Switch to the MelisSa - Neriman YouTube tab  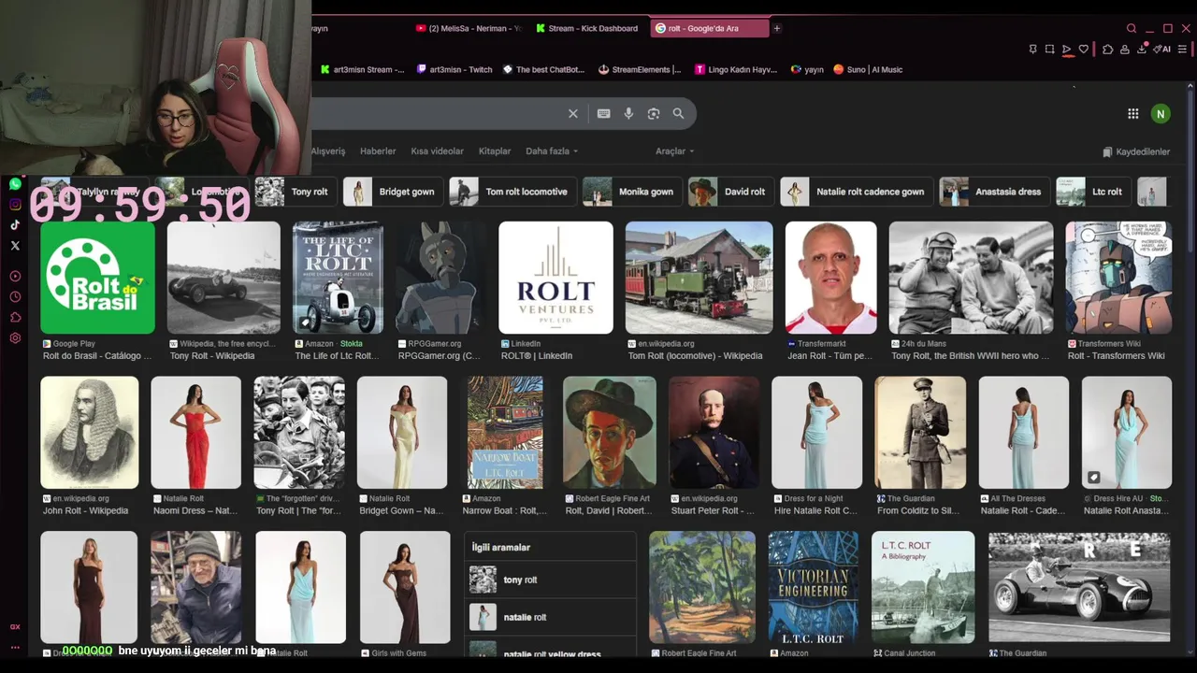pyautogui.click(x=469, y=28)
